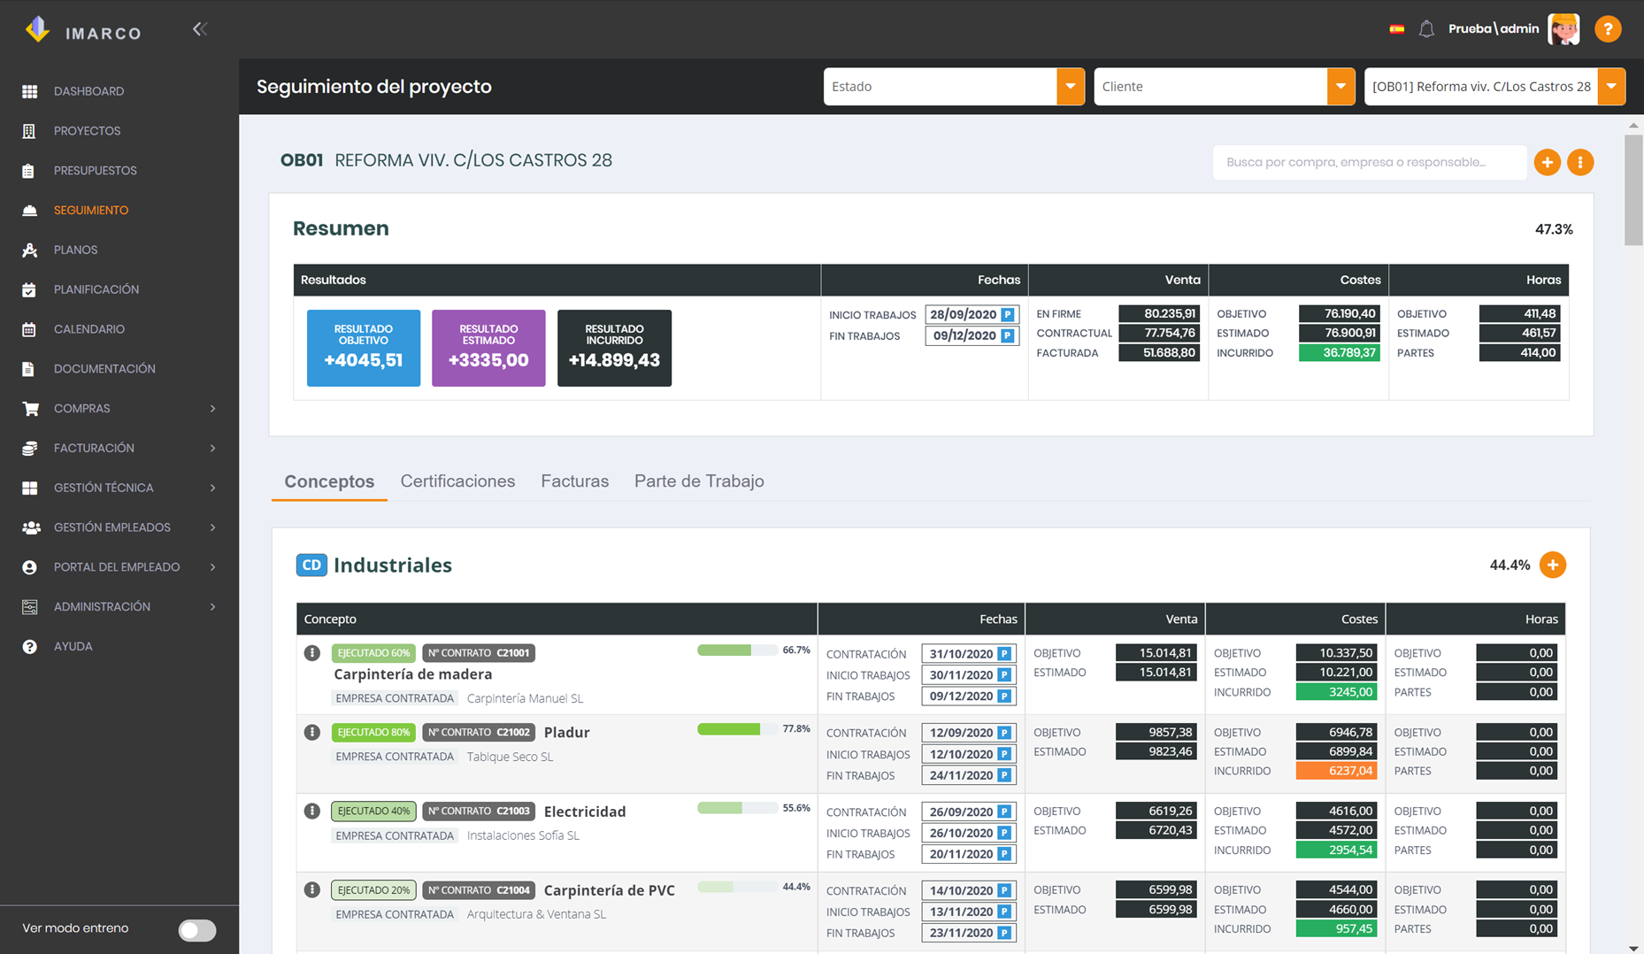Click the Gestión Empleados people icon
1644x954 pixels.
(x=31, y=527)
